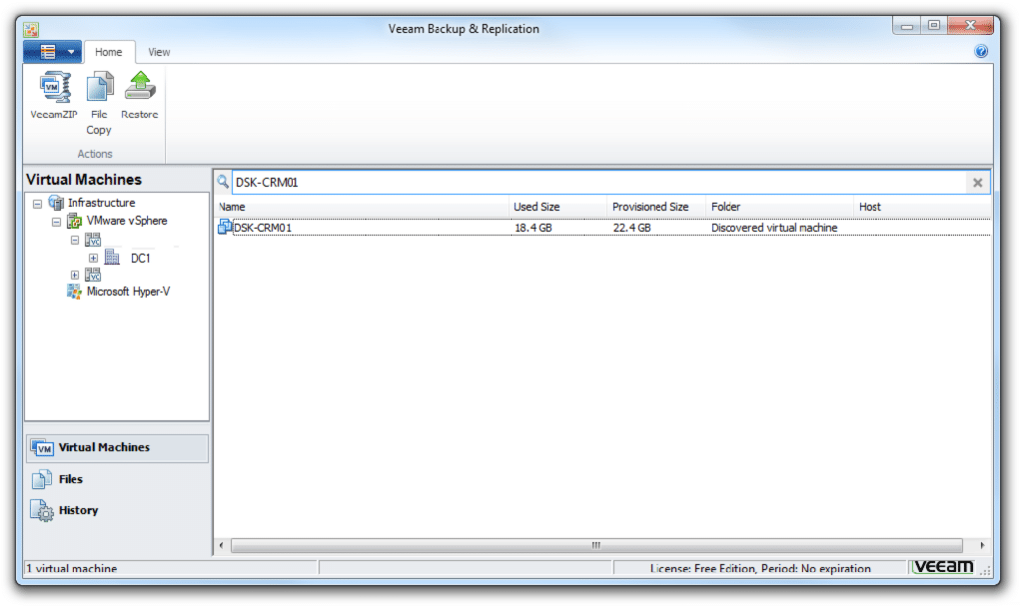Open the main application menu dropdown
Viewport: 1022px width, 610px height.
52,52
